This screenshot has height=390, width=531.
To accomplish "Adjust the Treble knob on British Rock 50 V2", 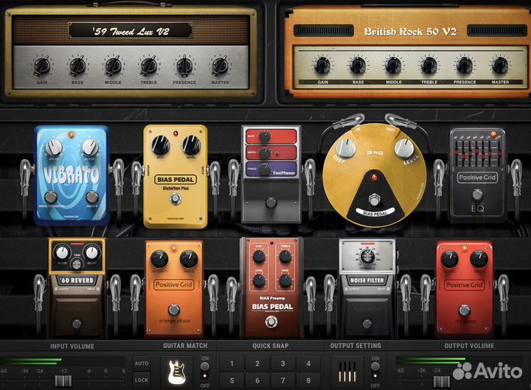I will pyautogui.click(x=429, y=65).
